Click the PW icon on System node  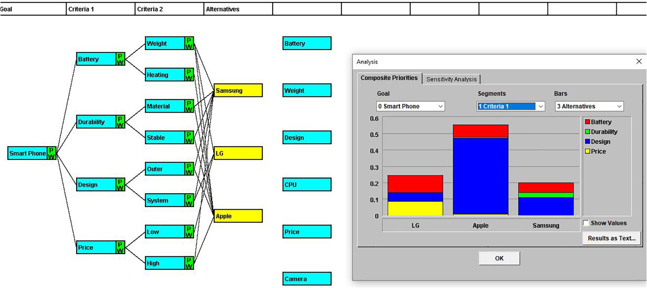189,200
